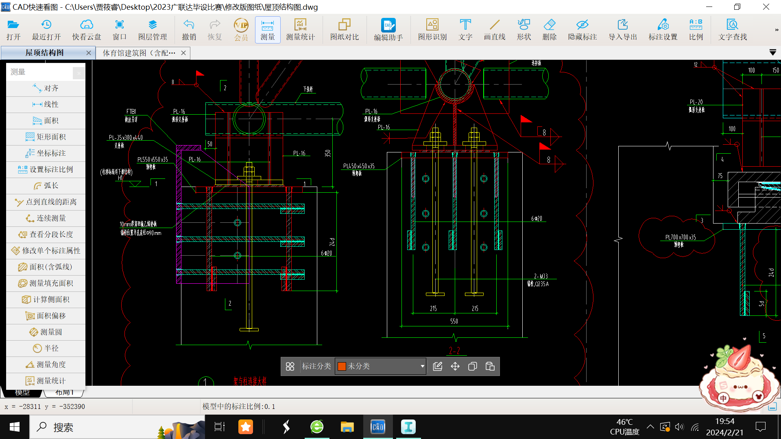
Task: Open annotation category grid icon
Action: pyautogui.click(x=290, y=366)
